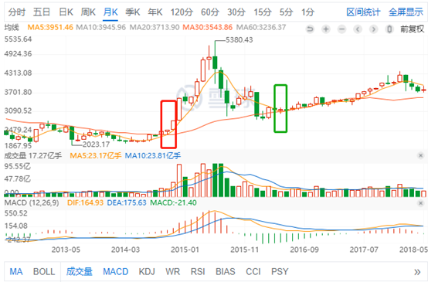Switch to 年K yearly chart
This screenshot has height=282, width=428.
(155, 12)
